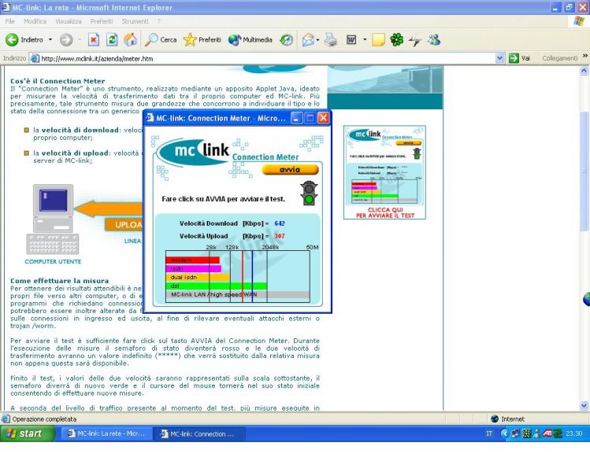Expand the Collegamenti chevron overflow
This screenshot has height=472, width=590.
point(585,56)
